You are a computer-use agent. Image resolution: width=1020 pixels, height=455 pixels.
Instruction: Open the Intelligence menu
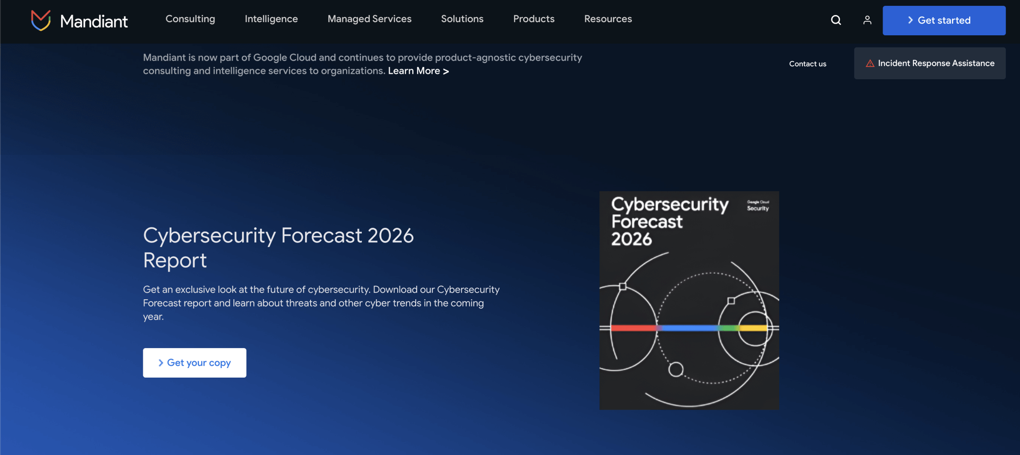pyautogui.click(x=271, y=19)
